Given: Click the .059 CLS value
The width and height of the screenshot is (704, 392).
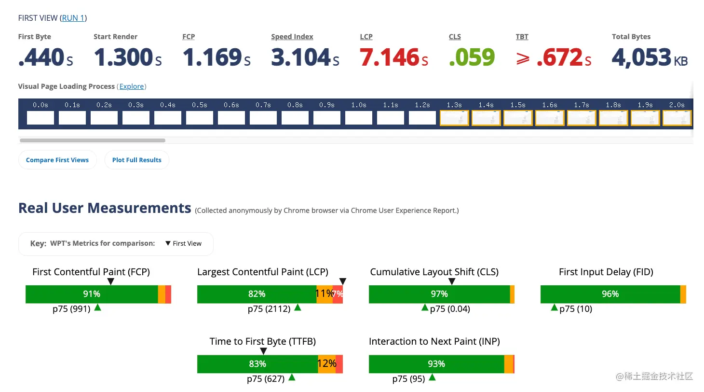Looking at the screenshot, I should point(472,57).
